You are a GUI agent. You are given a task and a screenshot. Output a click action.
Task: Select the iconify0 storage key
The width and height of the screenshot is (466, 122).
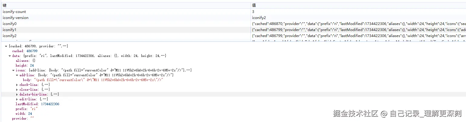coord(10,24)
